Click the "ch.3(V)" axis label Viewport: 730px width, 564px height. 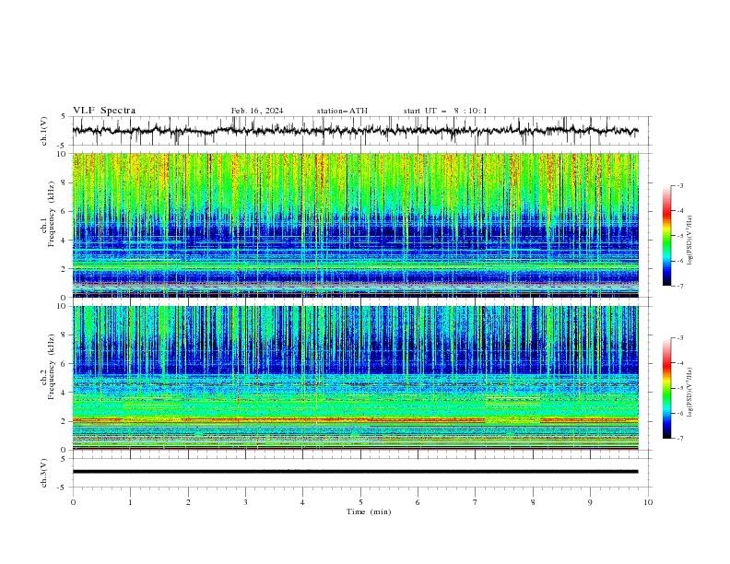coord(44,473)
